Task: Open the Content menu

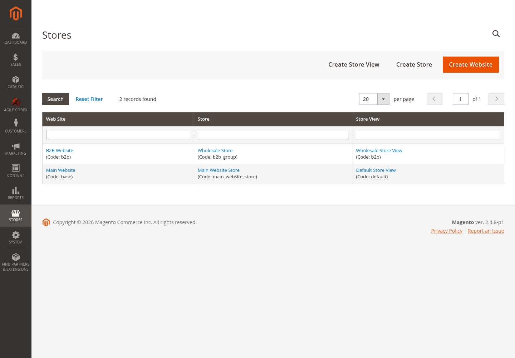Action: tap(16, 171)
